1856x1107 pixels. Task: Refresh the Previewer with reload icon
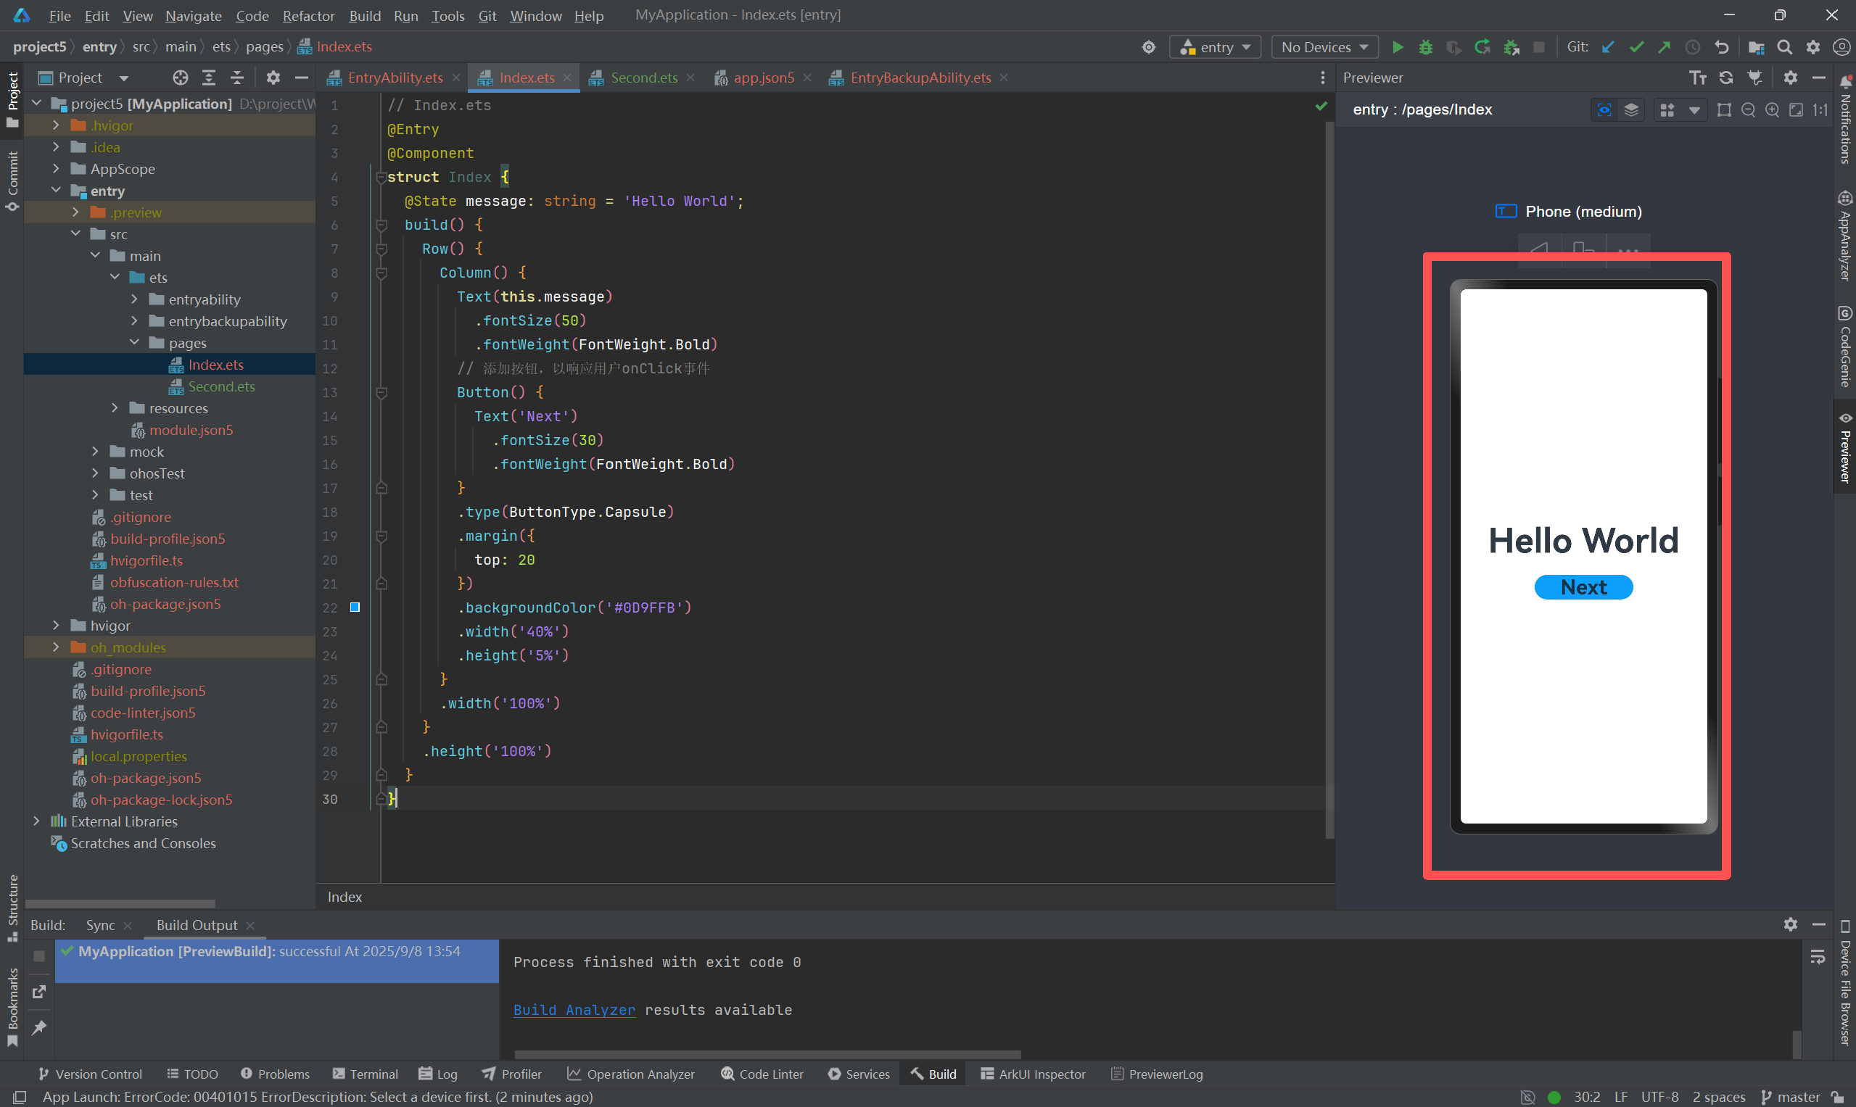coord(1726,78)
